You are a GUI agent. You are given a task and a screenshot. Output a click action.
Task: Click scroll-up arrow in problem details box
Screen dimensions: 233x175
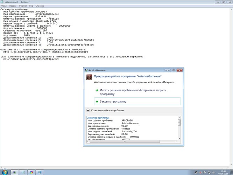[x=179, y=118]
